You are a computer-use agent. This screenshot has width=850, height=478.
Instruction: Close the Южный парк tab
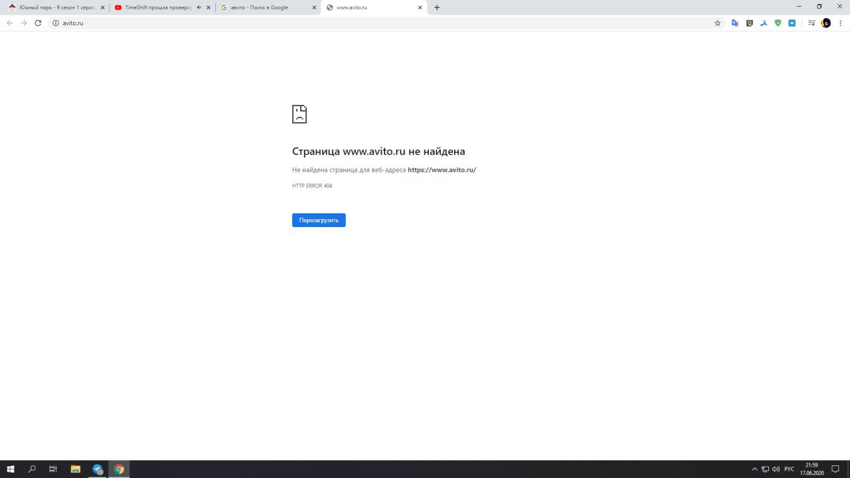102,7
